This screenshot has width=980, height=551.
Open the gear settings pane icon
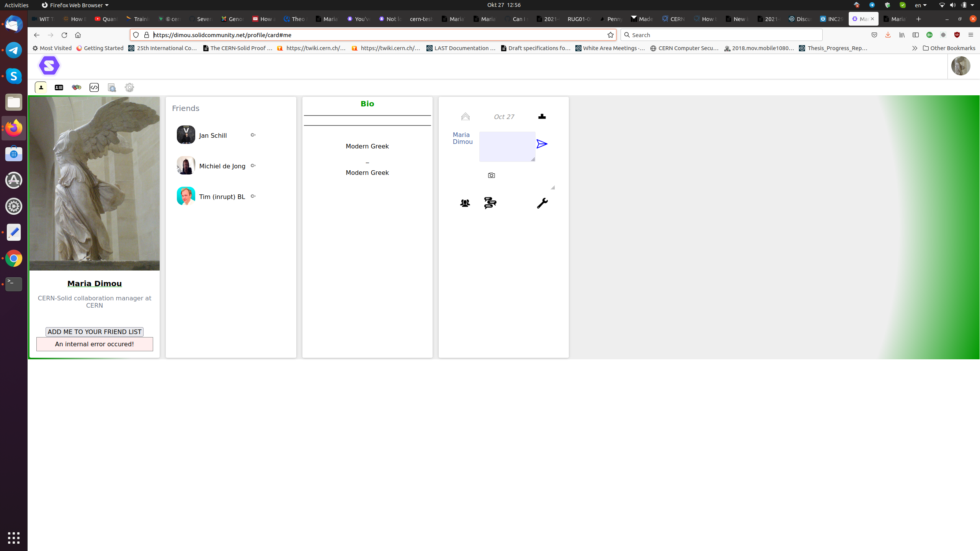129,88
